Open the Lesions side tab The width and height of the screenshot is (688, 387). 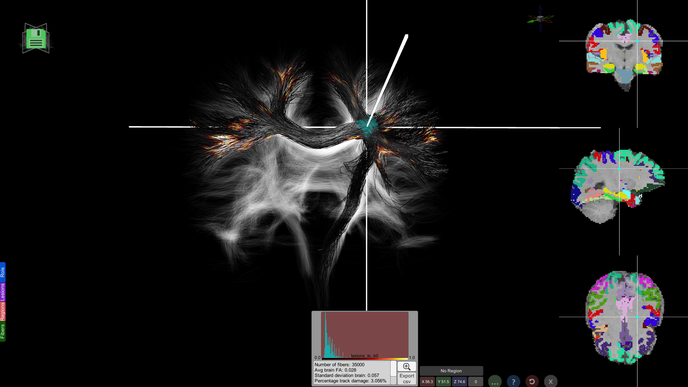click(x=3, y=292)
